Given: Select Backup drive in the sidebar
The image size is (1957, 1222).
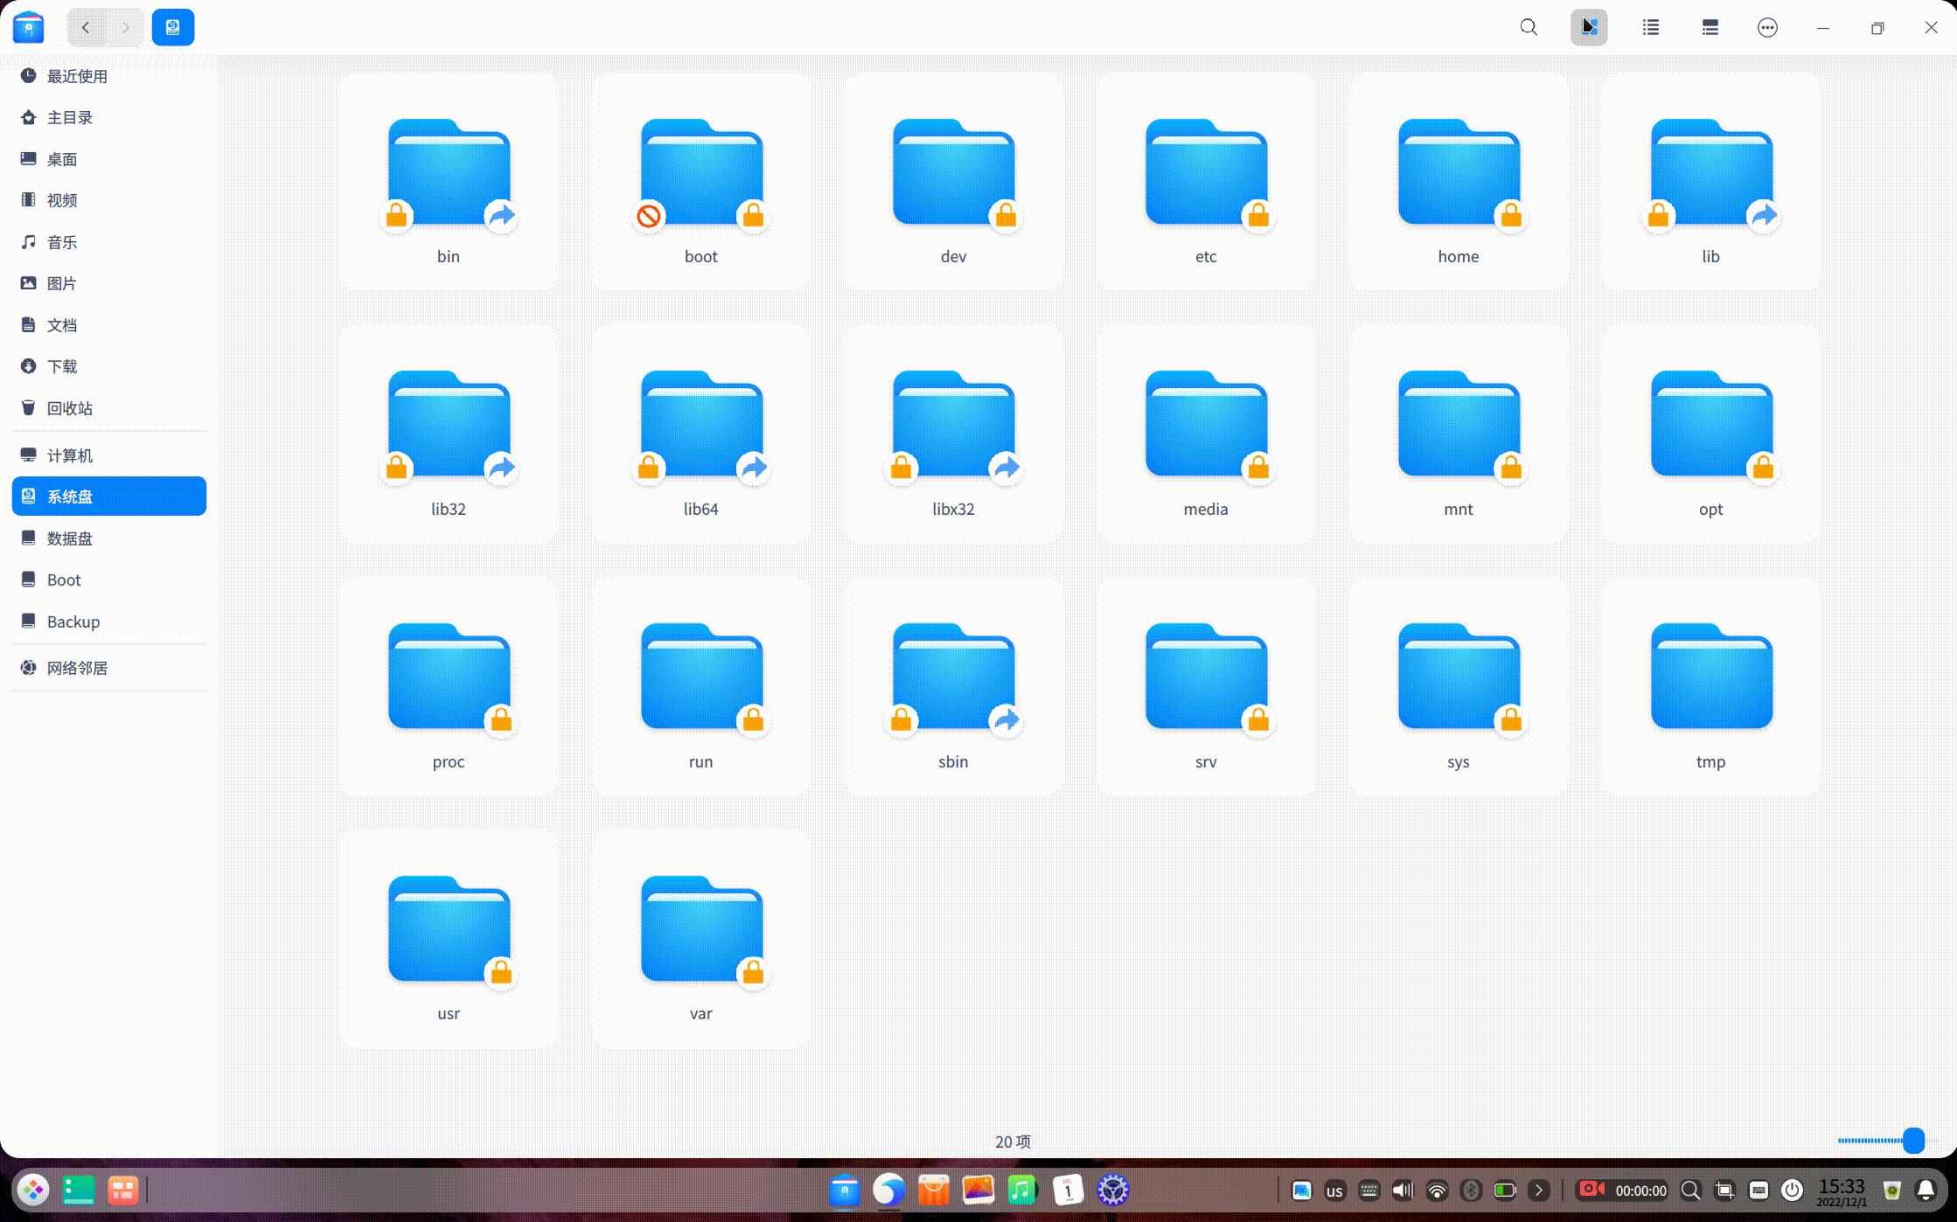Looking at the screenshot, I should coord(73,621).
